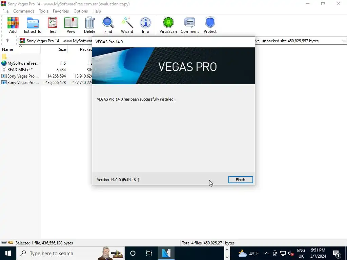Click the ENG UK language indicator
This screenshot has height=260, width=347.
(x=301, y=253)
